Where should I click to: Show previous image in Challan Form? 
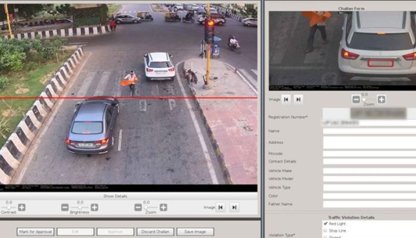click(x=286, y=99)
